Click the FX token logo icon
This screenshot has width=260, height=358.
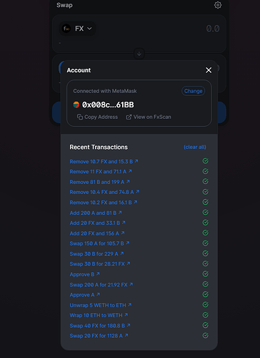66,29
